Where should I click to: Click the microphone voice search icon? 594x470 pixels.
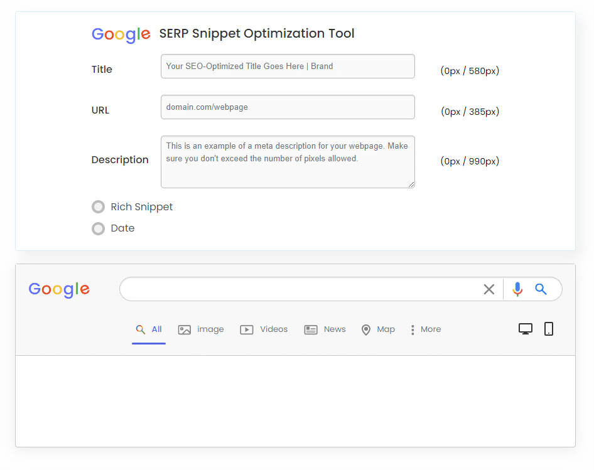coord(517,289)
